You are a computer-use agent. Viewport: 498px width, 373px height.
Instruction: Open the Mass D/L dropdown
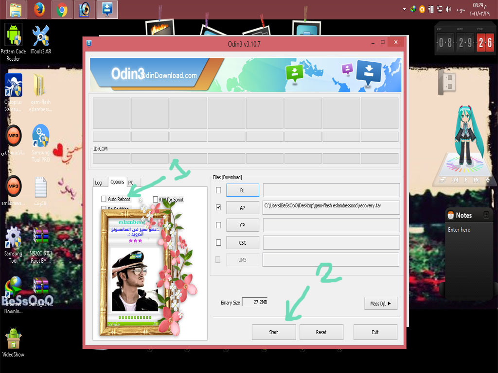[x=381, y=304]
